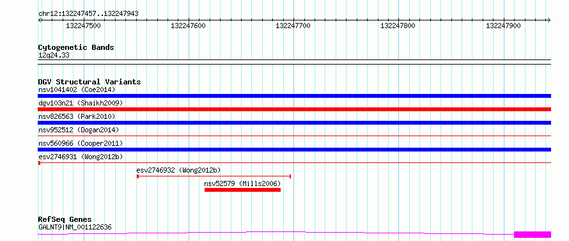The width and height of the screenshot is (569, 241).
Task: Select the esv2746932 variant span line
Action: pyautogui.click(x=214, y=176)
